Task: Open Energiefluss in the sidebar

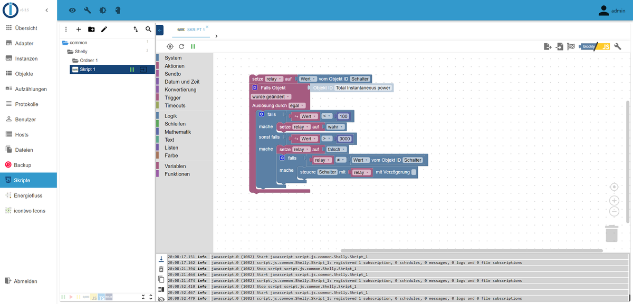Action: pyautogui.click(x=28, y=195)
